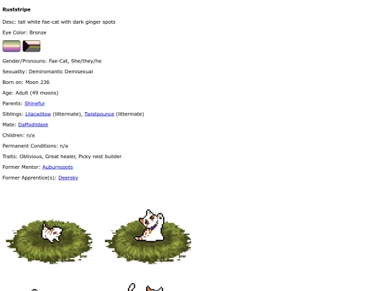Go to former apprentice Deersky's page
388x291 pixels.
coord(68,177)
